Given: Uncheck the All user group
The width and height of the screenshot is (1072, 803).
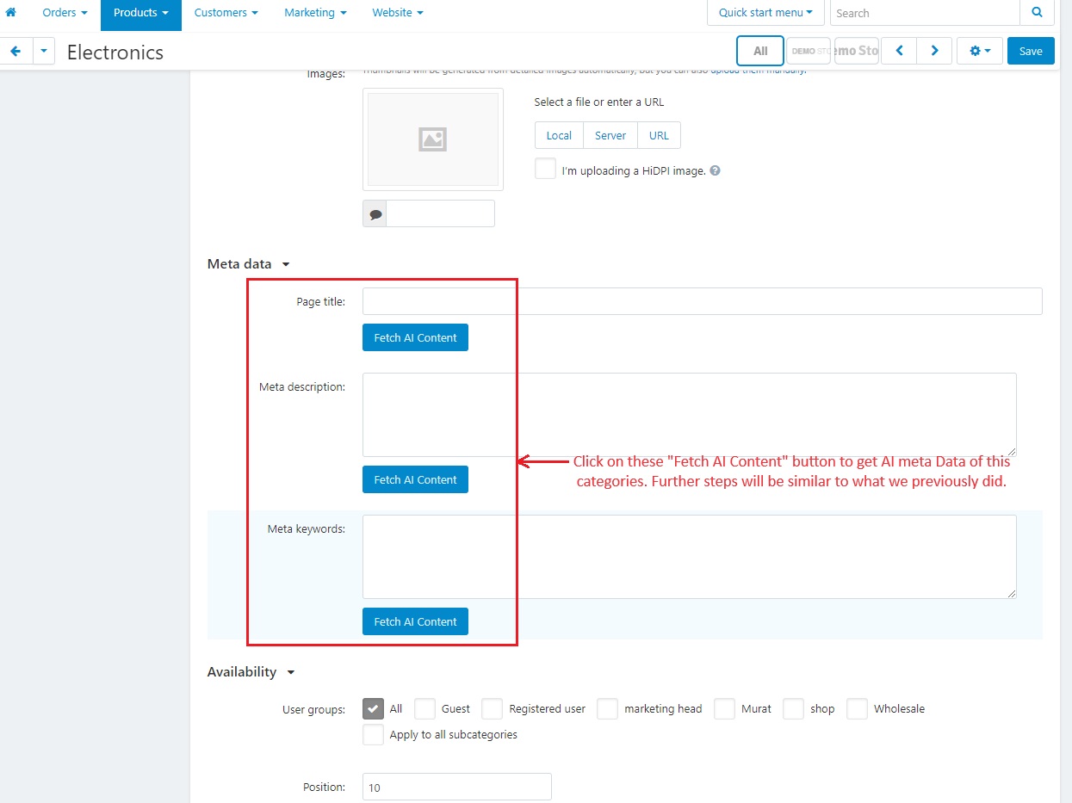Looking at the screenshot, I should pos(373,708).
